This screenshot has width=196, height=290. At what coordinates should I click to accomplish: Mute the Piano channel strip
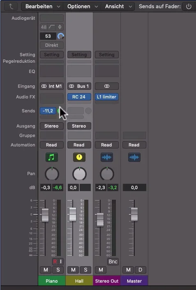[x=46, y=270]
